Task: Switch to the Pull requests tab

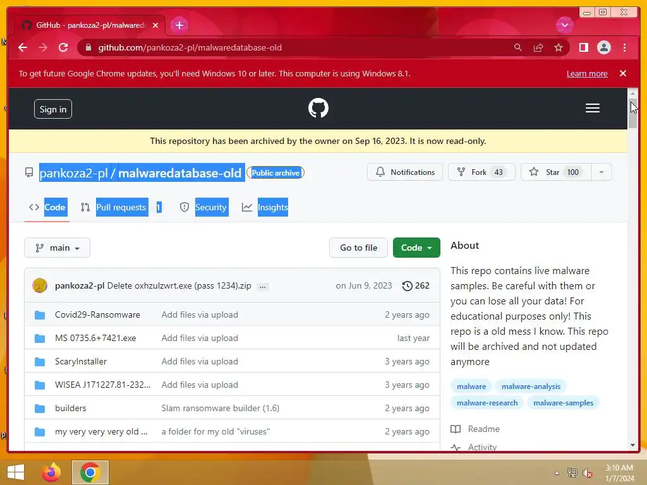Action: click(x=121, y=207)
